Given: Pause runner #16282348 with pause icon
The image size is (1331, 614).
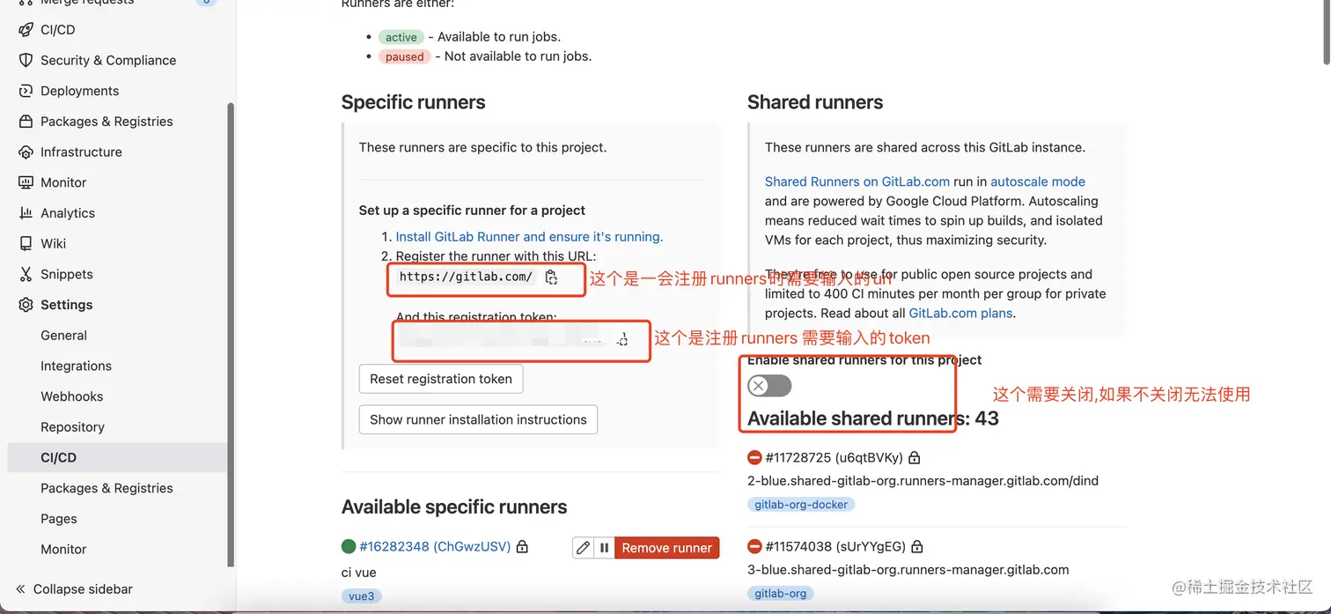Looking at the screenshot, I should 604,548.
